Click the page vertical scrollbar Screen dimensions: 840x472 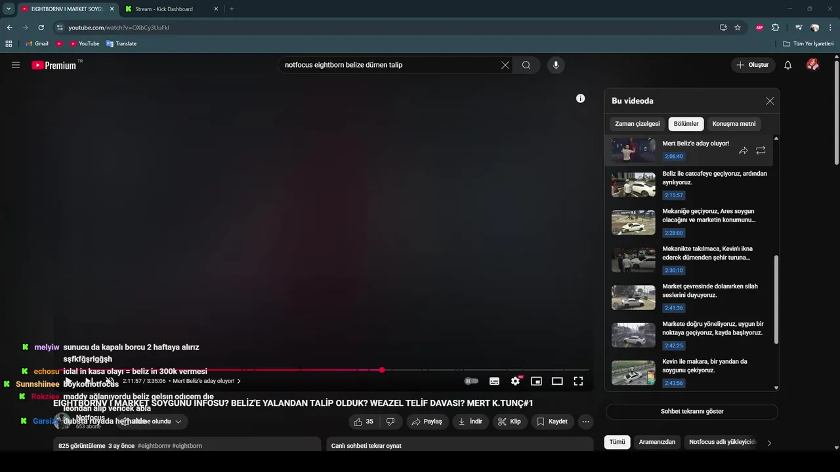click(x=836, y=111)
